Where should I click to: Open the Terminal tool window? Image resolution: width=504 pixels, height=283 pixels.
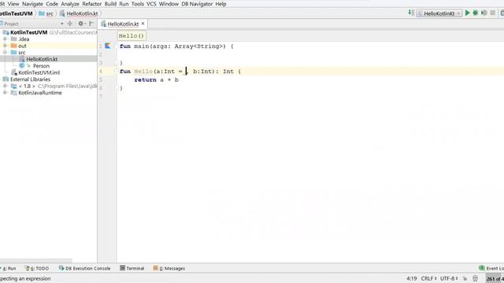click(132, 268)
